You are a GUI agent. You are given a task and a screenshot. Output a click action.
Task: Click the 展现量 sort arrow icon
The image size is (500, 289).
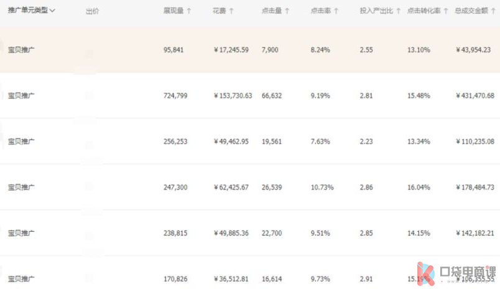pyautogui.click(x=189, y=11)
